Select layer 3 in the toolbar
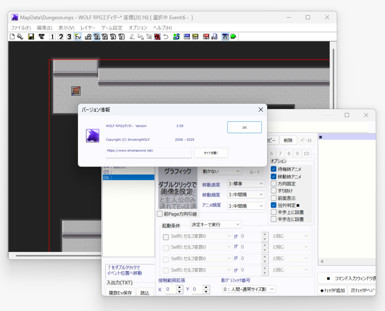The width and height of the screenshot is (385, 311). coord(69,37)
